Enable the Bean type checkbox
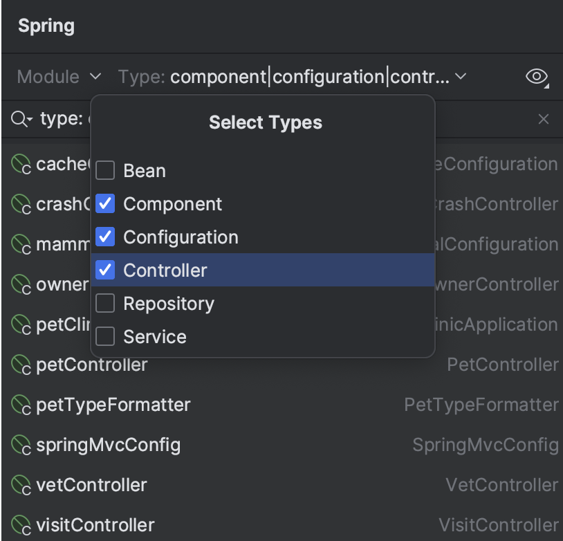563x541 pixels. [x=105, y=170]
